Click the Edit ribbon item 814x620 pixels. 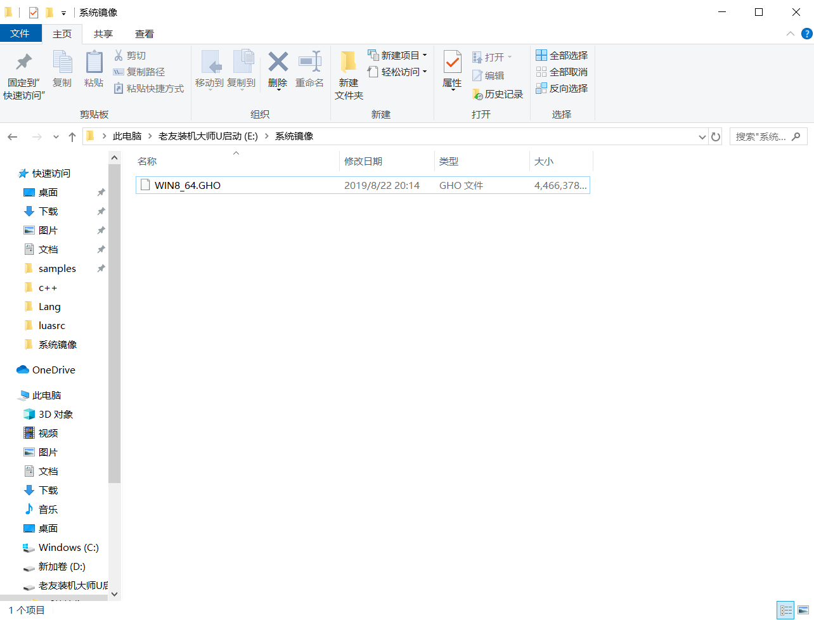coord(489,75)
